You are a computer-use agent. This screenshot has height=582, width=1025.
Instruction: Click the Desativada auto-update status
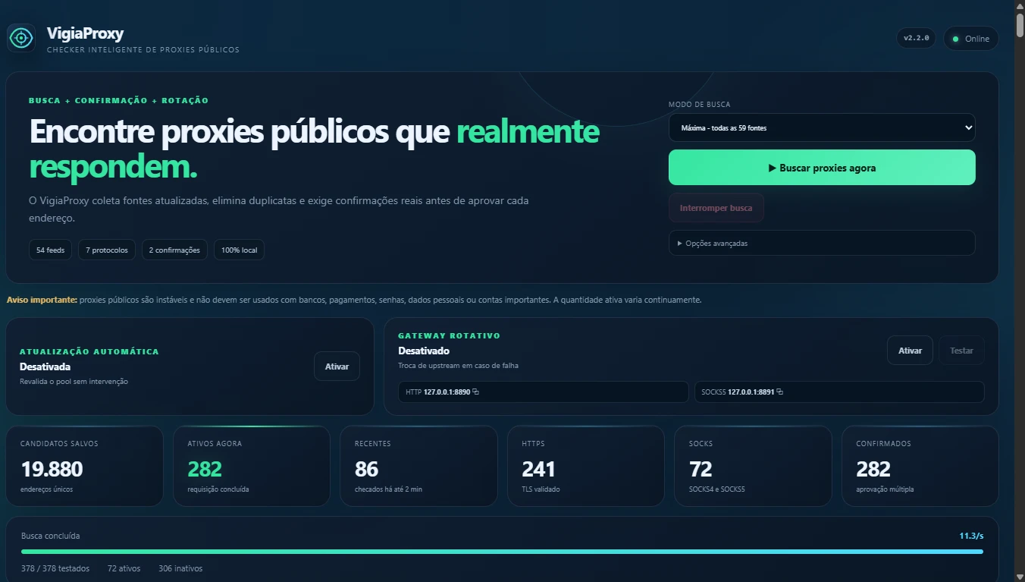45,367
